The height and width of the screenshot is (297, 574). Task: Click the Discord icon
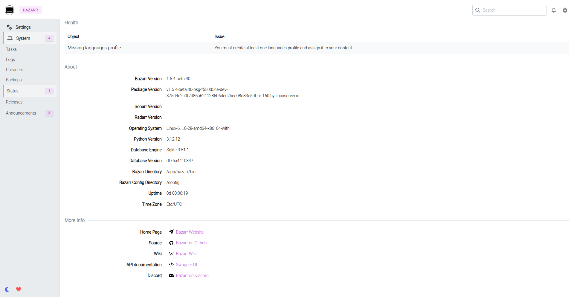(x=171, y=275)
